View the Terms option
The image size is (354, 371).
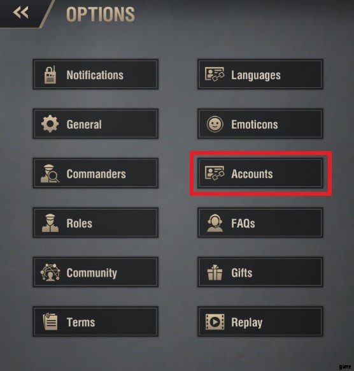pyautogui.click(x=96, y=321)
